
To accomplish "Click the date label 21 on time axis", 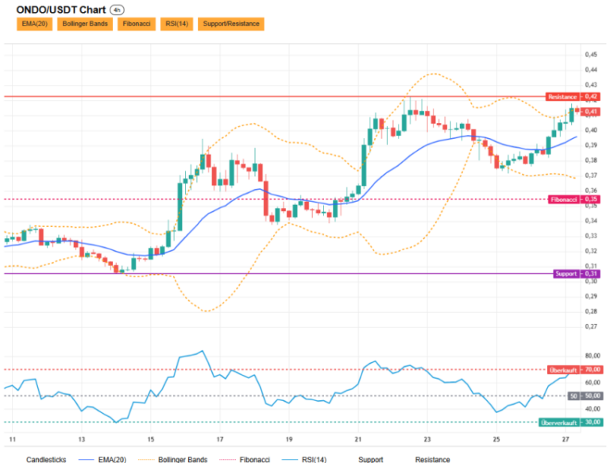I will [x=358, y=439].
